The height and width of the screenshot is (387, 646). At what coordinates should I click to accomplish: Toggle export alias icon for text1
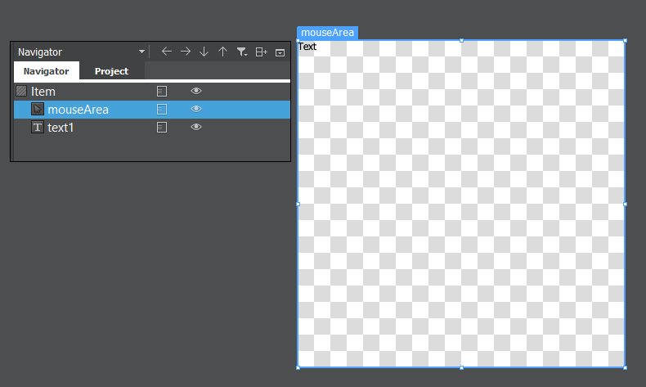point(162,127)
